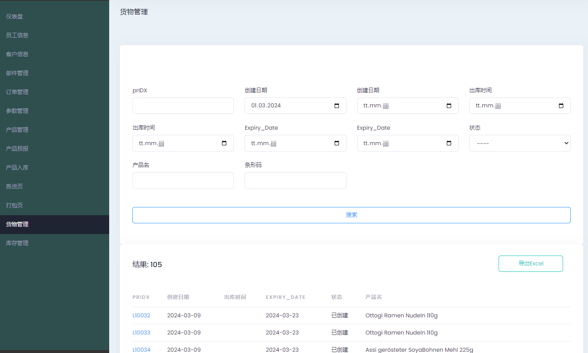Open calendar icon of second Expiry_Date field
This screenshot has width=588, height=353.
(449, 143)
